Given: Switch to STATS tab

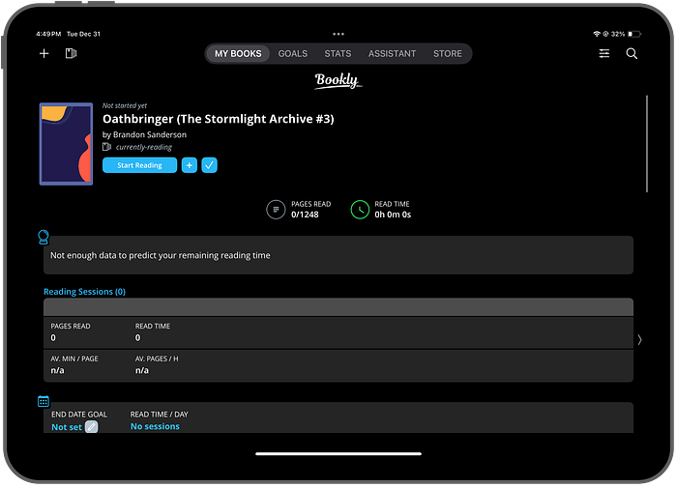Looking at the screenshot, I should (338, 53).
